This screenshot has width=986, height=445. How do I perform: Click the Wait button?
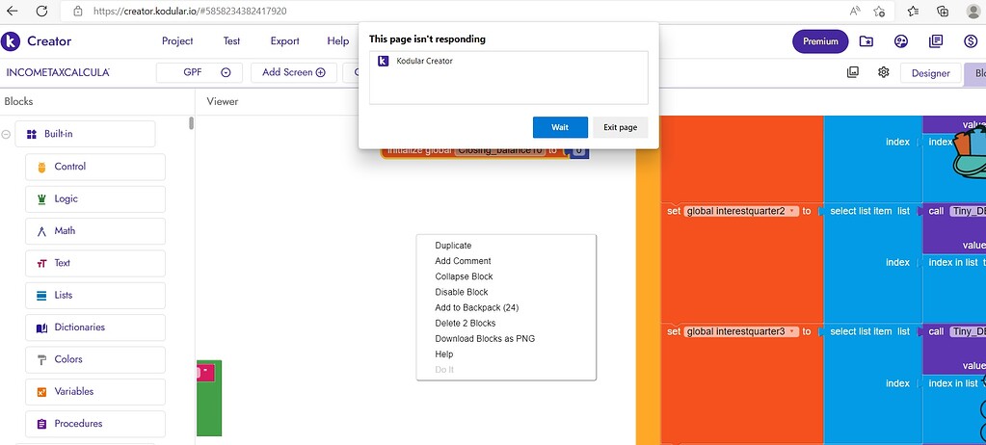tap(560, 127)
